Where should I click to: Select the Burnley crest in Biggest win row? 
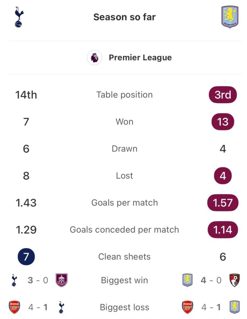click(x=61, y=280)
